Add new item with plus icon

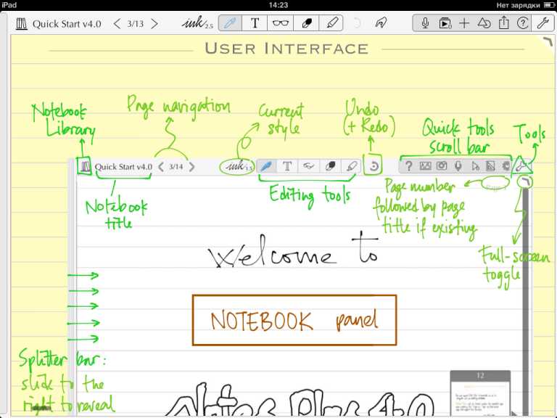[464, 23]
